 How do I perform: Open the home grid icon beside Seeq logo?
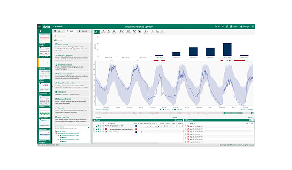pyautogui.click(x=39, y=26)
